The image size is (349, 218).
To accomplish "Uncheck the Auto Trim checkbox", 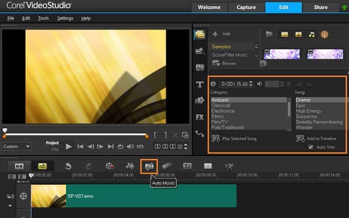I will click(x=310, y=147).
